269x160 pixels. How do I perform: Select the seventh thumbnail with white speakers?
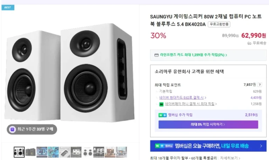click(87, 152)
